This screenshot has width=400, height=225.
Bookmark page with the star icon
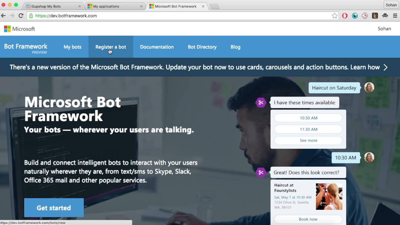(x=335, y=16)
